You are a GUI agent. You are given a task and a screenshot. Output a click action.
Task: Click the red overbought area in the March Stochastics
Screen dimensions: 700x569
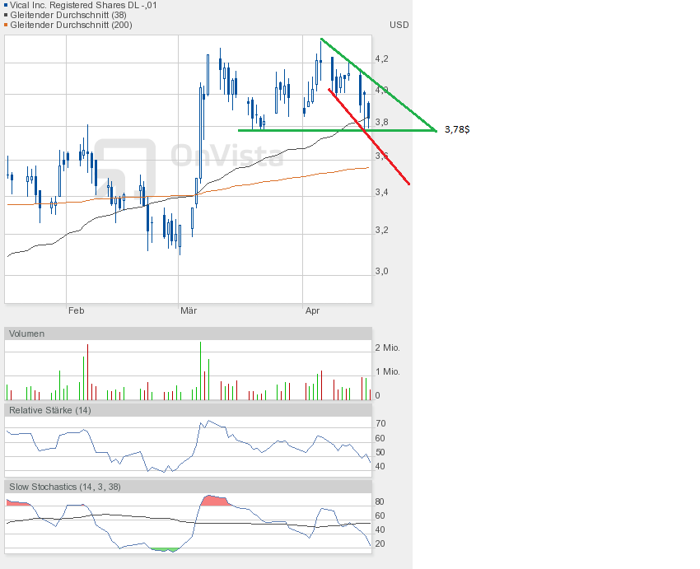[x=215, y=501]
